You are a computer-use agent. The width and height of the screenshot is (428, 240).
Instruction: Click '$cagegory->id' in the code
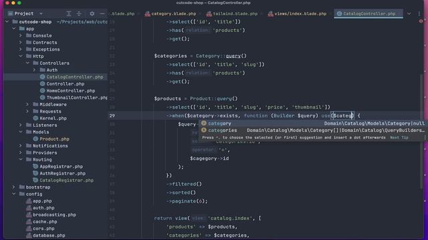(209, 159)
